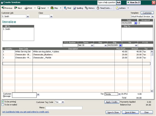Click the Customize template button
Image resolution: width=156 pixels, height=116 pixels.
[147, 13]
